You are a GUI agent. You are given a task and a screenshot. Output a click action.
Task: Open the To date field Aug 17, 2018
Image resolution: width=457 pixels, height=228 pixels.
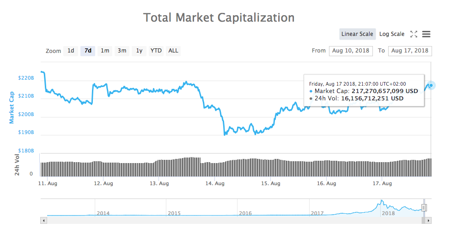410,51
